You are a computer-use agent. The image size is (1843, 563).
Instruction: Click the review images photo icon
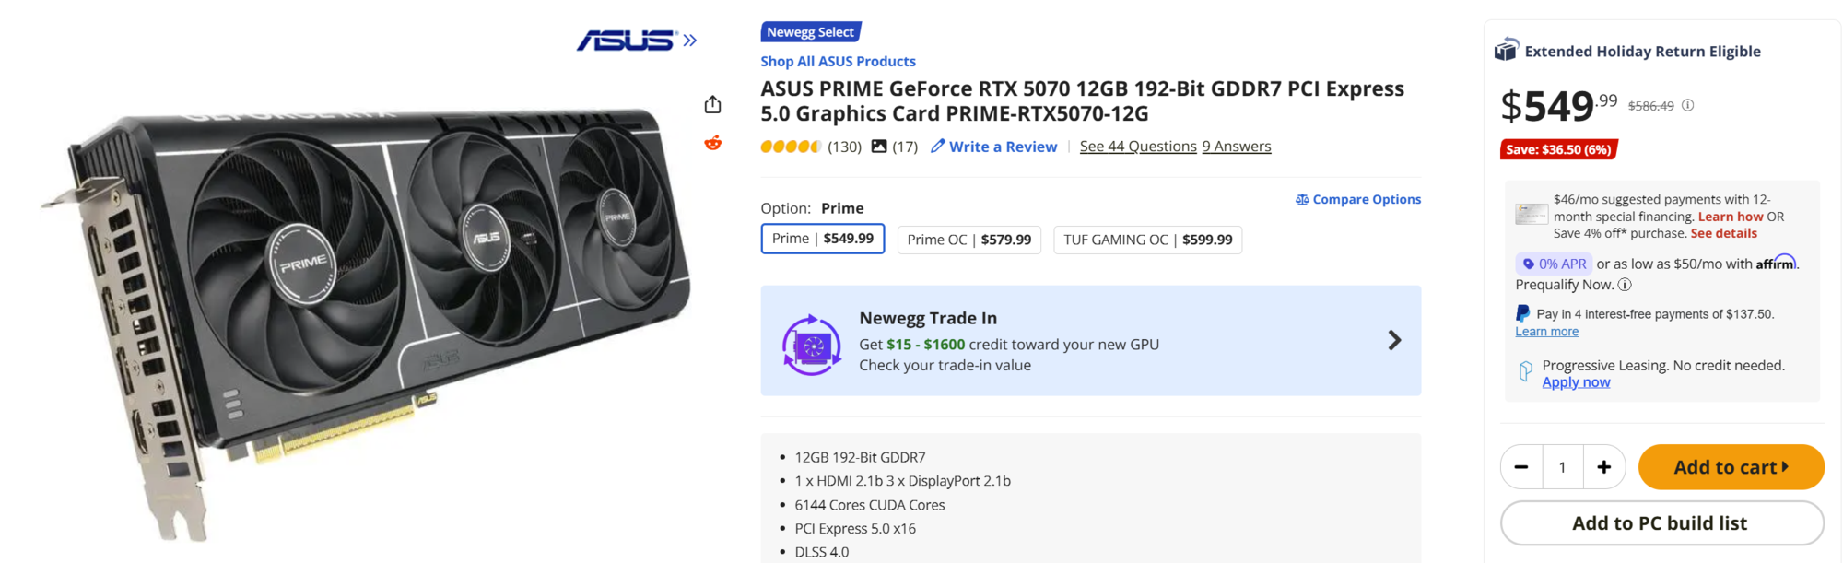coord(879,147)
